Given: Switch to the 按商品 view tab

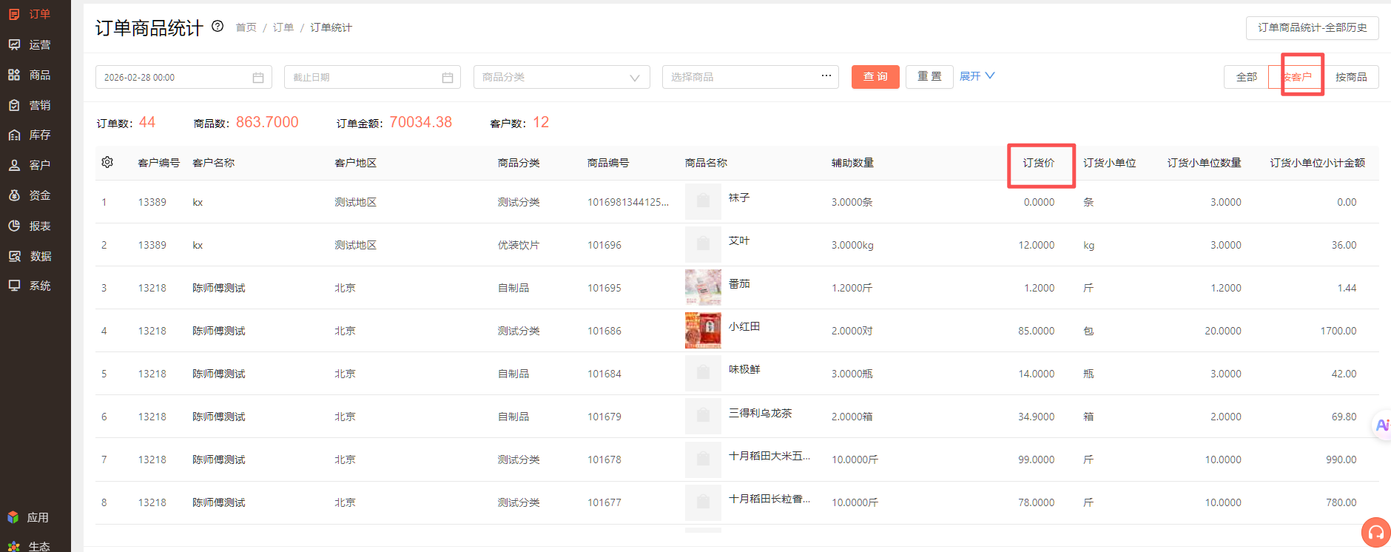Looking at the screenshot, I should 1351,77.
